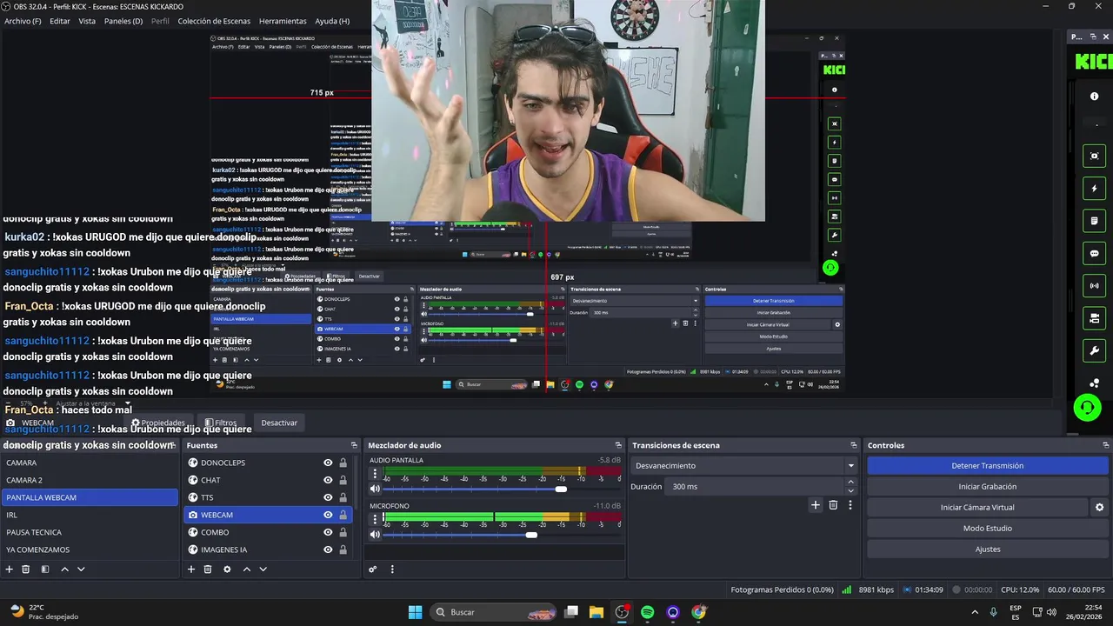Open scene filters icon in Escenas toolbar
The image size is (1113, 626).
45,569
